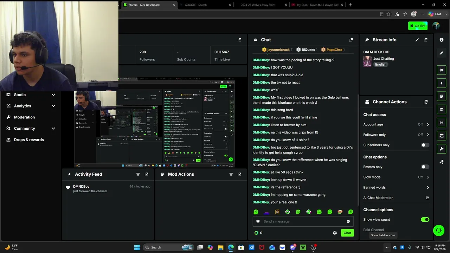Click the Raid Channel option
450x253 pixels.
(x=373, y=230)
